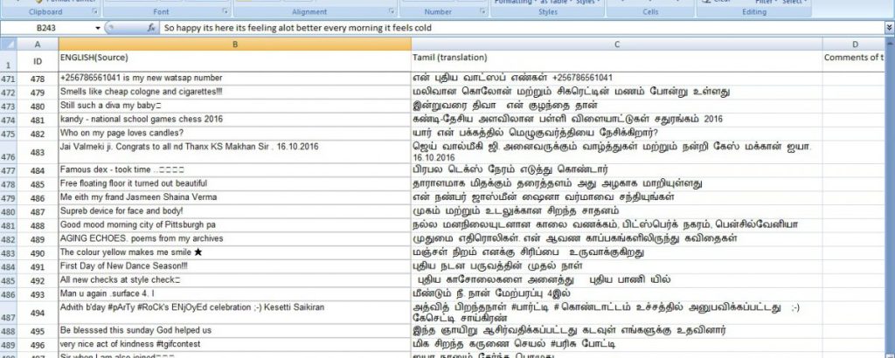Click ID cell 481
The height and width of the screenshot is (358, 895).
tap(38, 120)
